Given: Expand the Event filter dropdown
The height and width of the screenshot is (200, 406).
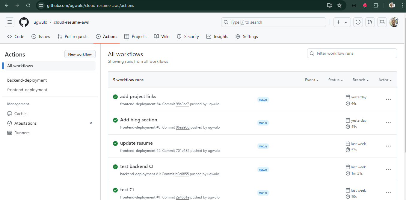Looking at the screenshot, I should [x=312, y=80].
